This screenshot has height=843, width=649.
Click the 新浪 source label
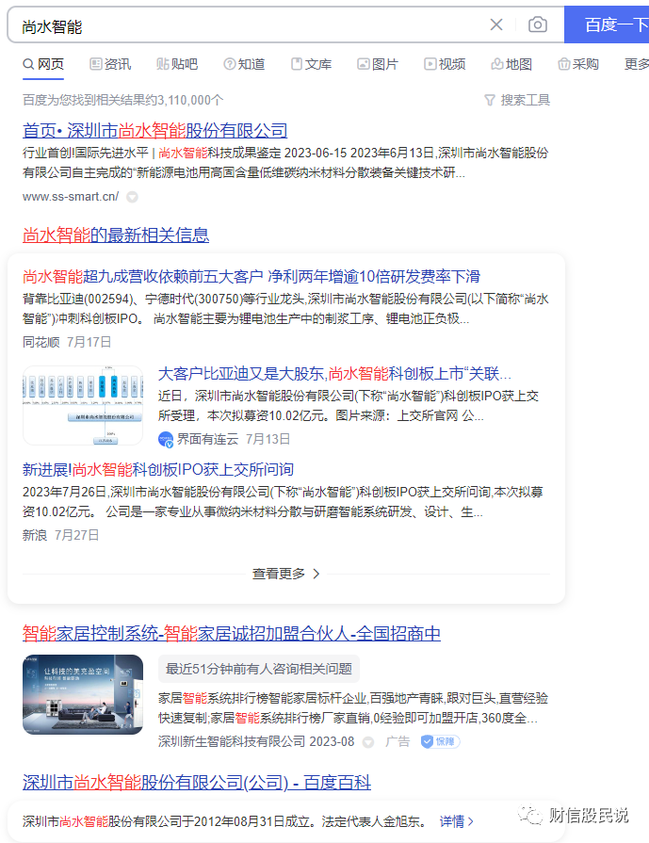pos(35,536)
